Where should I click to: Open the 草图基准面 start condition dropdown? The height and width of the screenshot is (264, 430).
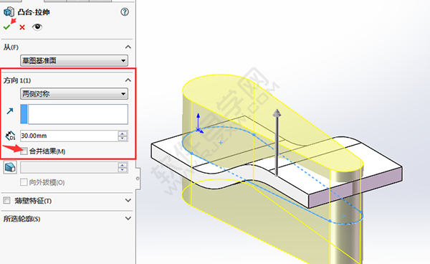pyautogui.click(x=74, y=60)
